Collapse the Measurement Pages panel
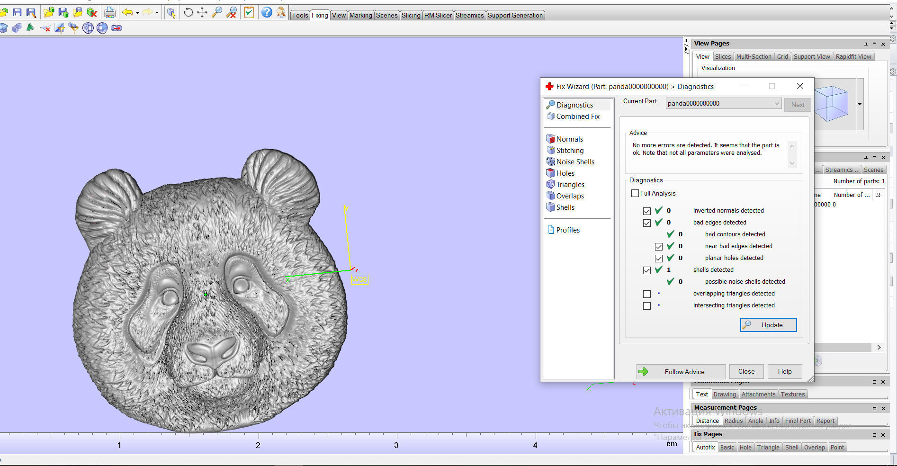897x466 pixels. click(875, 408)
